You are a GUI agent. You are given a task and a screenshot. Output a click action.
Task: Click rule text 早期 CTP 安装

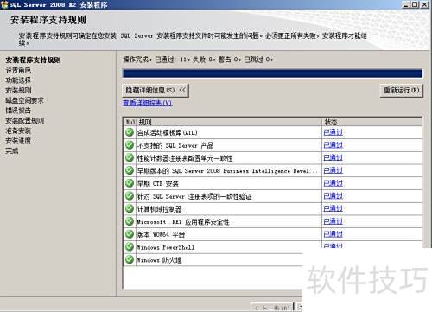(158, 183)
